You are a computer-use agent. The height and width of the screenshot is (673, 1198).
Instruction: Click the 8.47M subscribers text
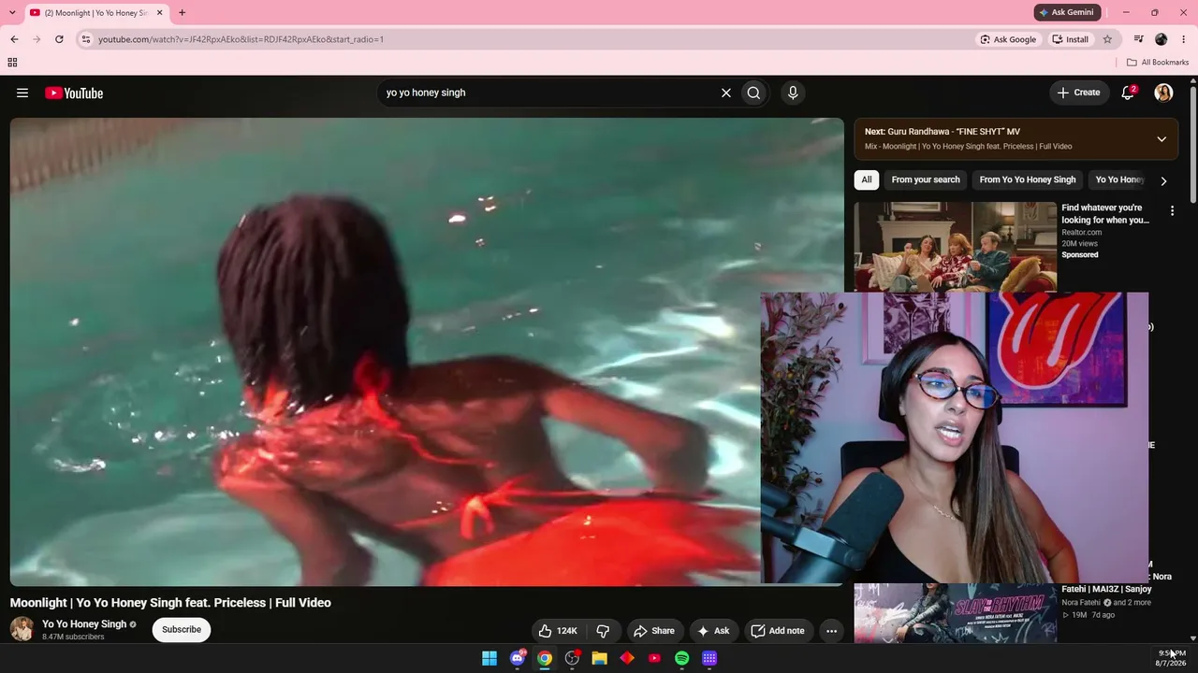[x=73, y=637]
